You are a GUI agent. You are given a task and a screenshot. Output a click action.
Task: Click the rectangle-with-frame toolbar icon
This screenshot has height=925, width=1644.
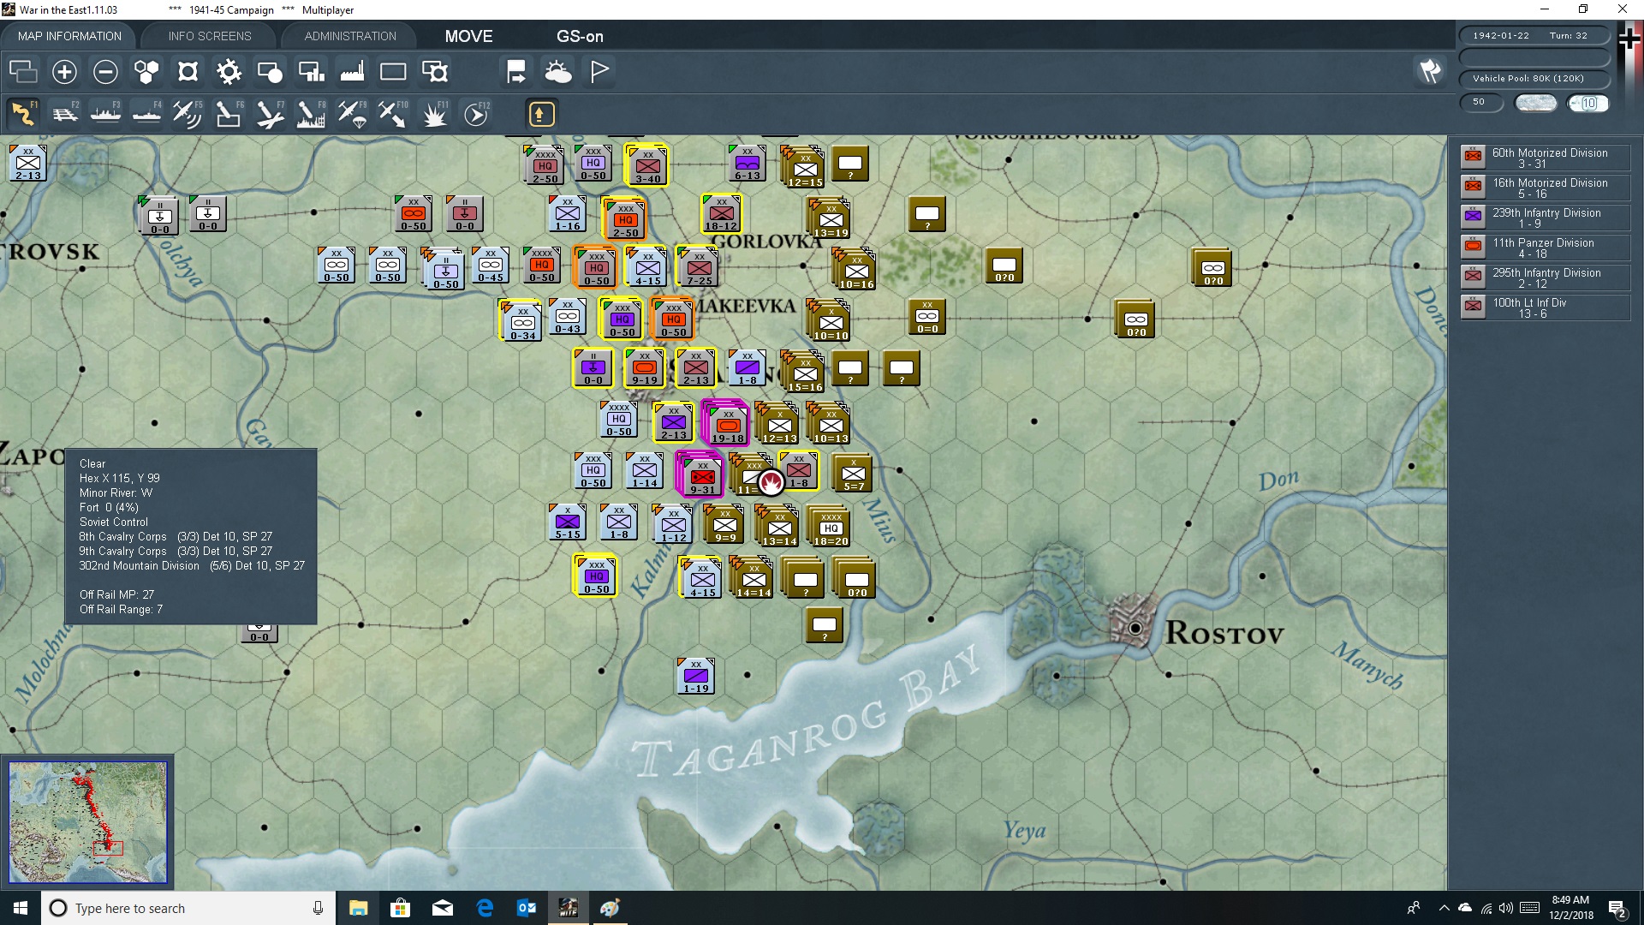[x=435, y=72]
